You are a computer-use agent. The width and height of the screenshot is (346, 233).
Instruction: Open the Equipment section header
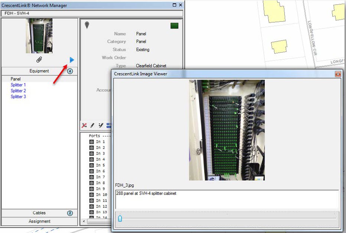pyautogui.click(x=39, y=71)
